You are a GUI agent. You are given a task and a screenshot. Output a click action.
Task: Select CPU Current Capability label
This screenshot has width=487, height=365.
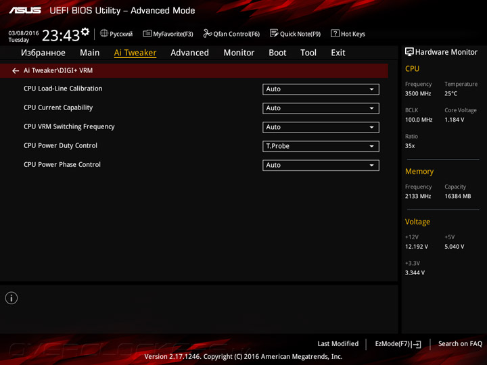coord(58,107)
